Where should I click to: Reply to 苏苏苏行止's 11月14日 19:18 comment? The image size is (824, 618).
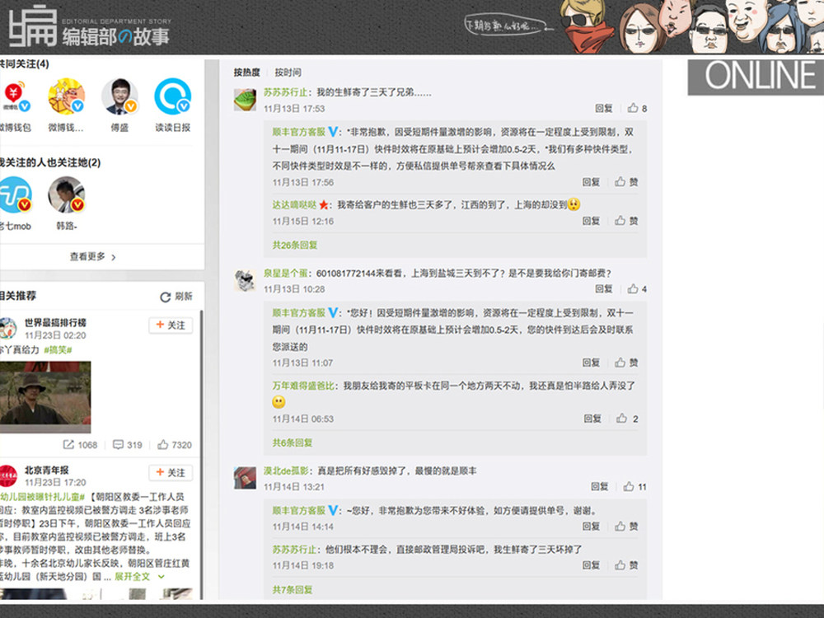(x=591, y=565)
